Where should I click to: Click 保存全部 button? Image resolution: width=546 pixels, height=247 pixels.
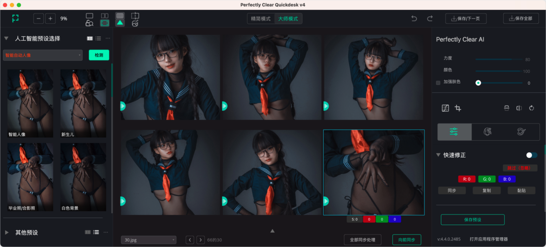pos(521,19)
